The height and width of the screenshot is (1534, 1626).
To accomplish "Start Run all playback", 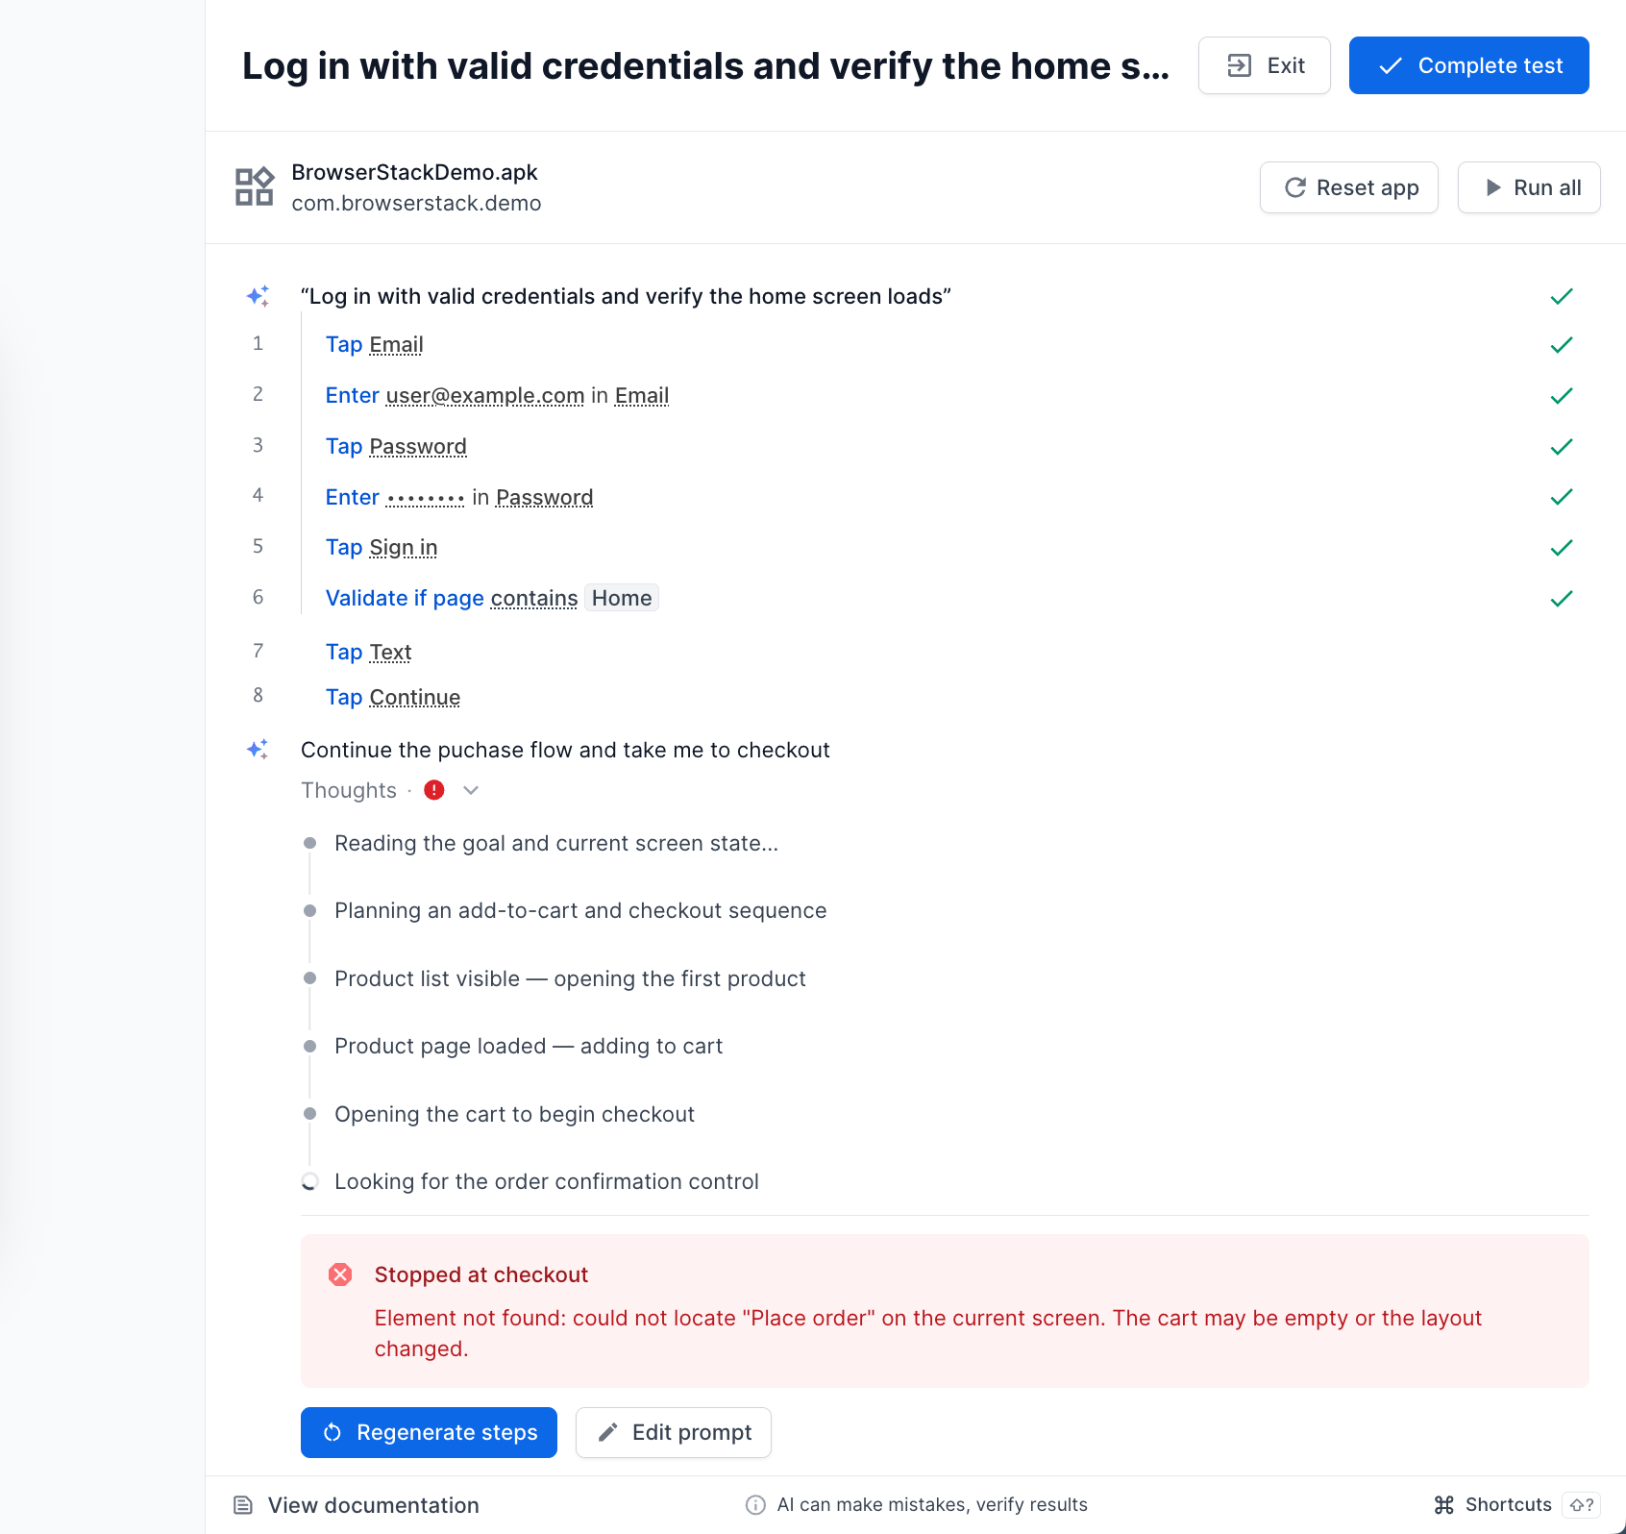I will tap(1529, 187).
